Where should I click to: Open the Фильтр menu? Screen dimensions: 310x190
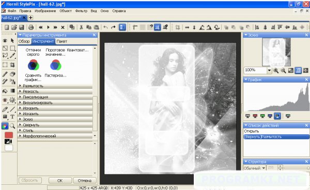tap(81, 11)
